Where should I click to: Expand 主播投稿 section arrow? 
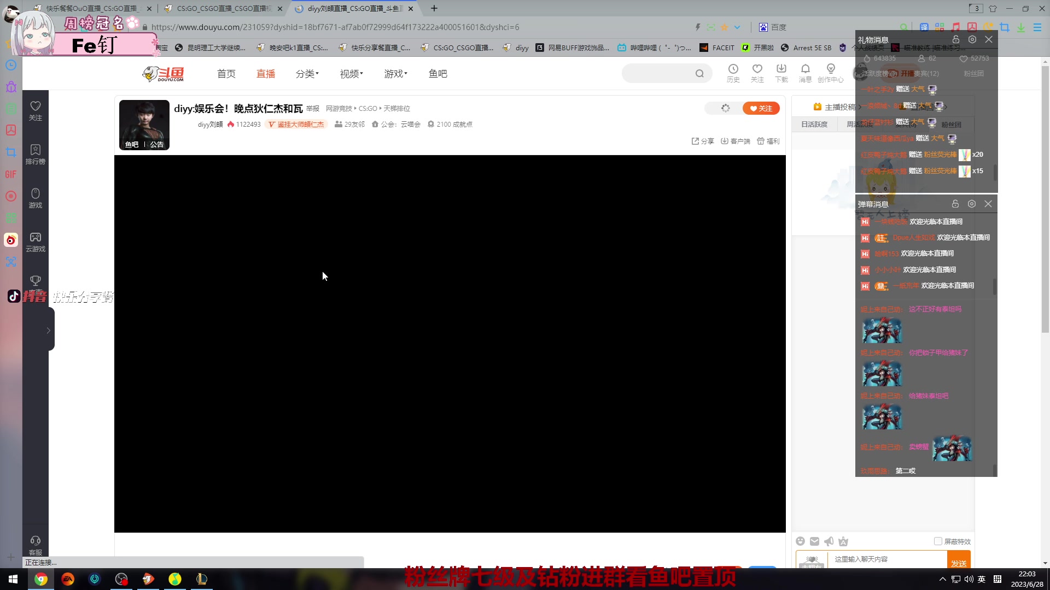coord(860,107)
